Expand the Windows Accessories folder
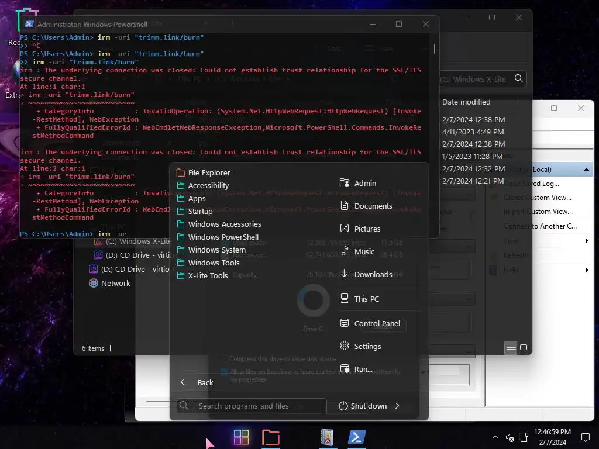Screen dimensions: 599x449 tap(219, 224)
